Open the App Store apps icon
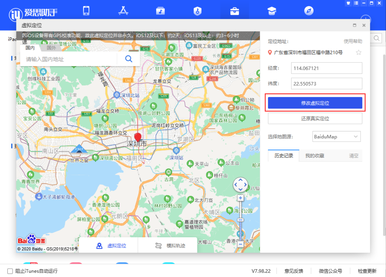The width and height of the screenshot is (386, 277). 123,11
